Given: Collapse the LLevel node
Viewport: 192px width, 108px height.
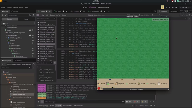Looking at the screenshot, I should coord(4,30).
